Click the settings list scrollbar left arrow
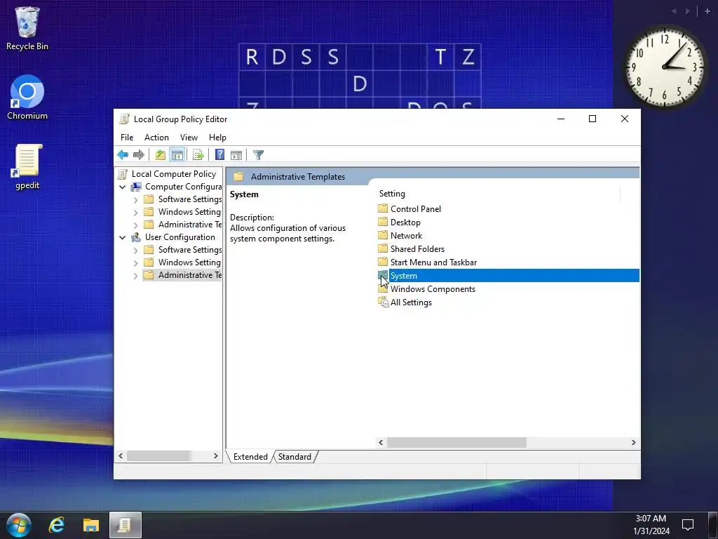 (381, 442)
